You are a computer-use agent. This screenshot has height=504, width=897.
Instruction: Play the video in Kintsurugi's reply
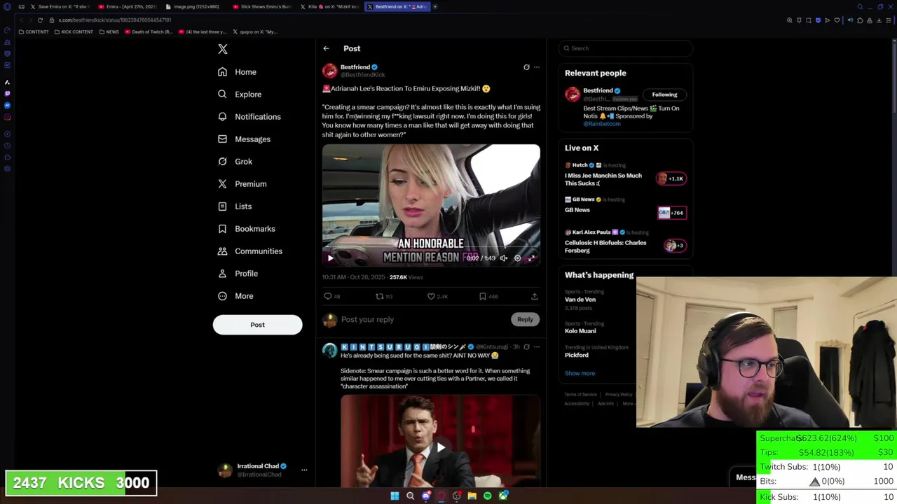pyautogui.click(x=440, y=447)
